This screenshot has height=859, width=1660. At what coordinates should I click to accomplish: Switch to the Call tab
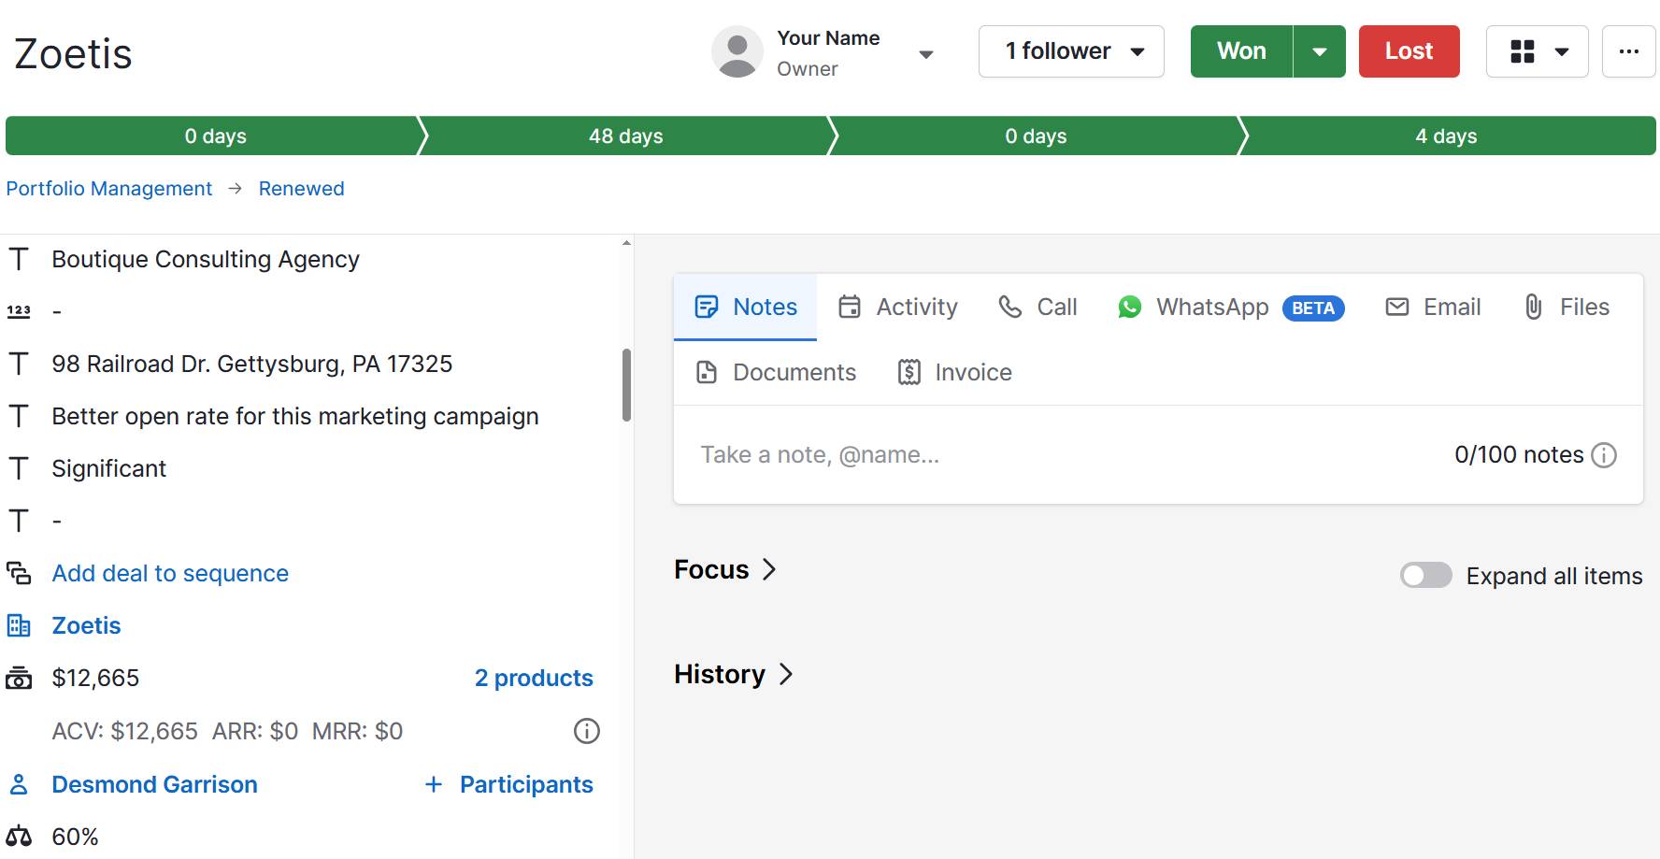click(1037, 307)
